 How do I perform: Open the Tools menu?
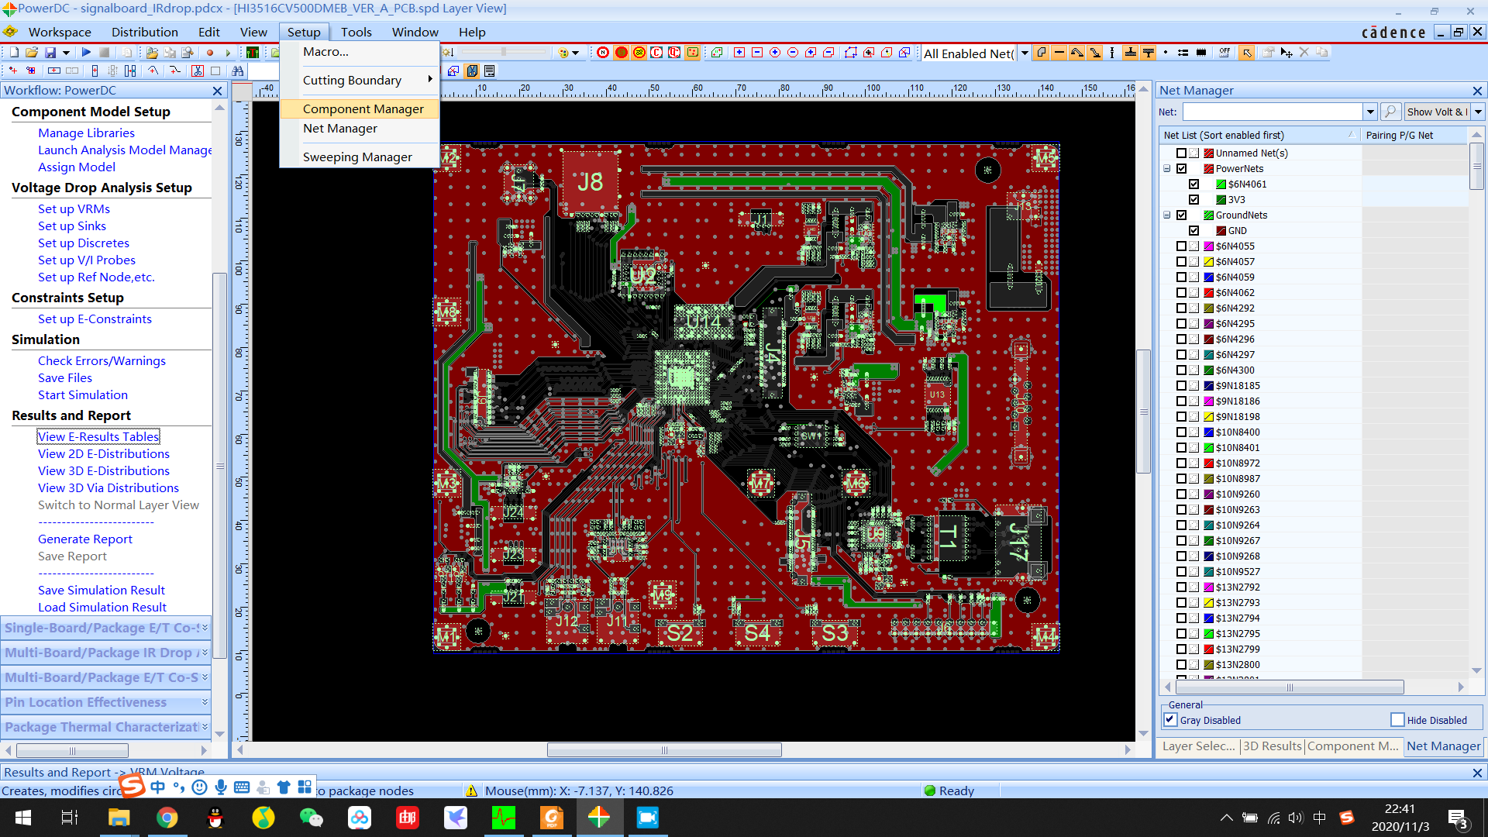click(356, 32)
